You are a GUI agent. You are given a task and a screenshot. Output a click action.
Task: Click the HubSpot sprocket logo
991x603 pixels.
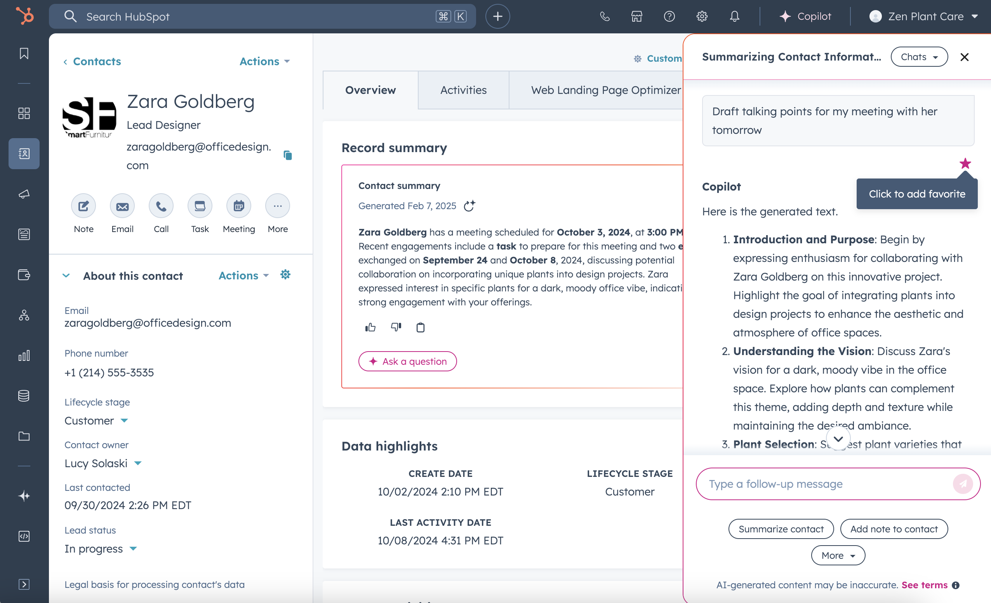(25, 16)
